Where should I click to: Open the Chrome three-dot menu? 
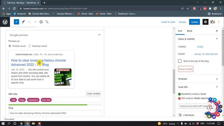click(221, 8)
